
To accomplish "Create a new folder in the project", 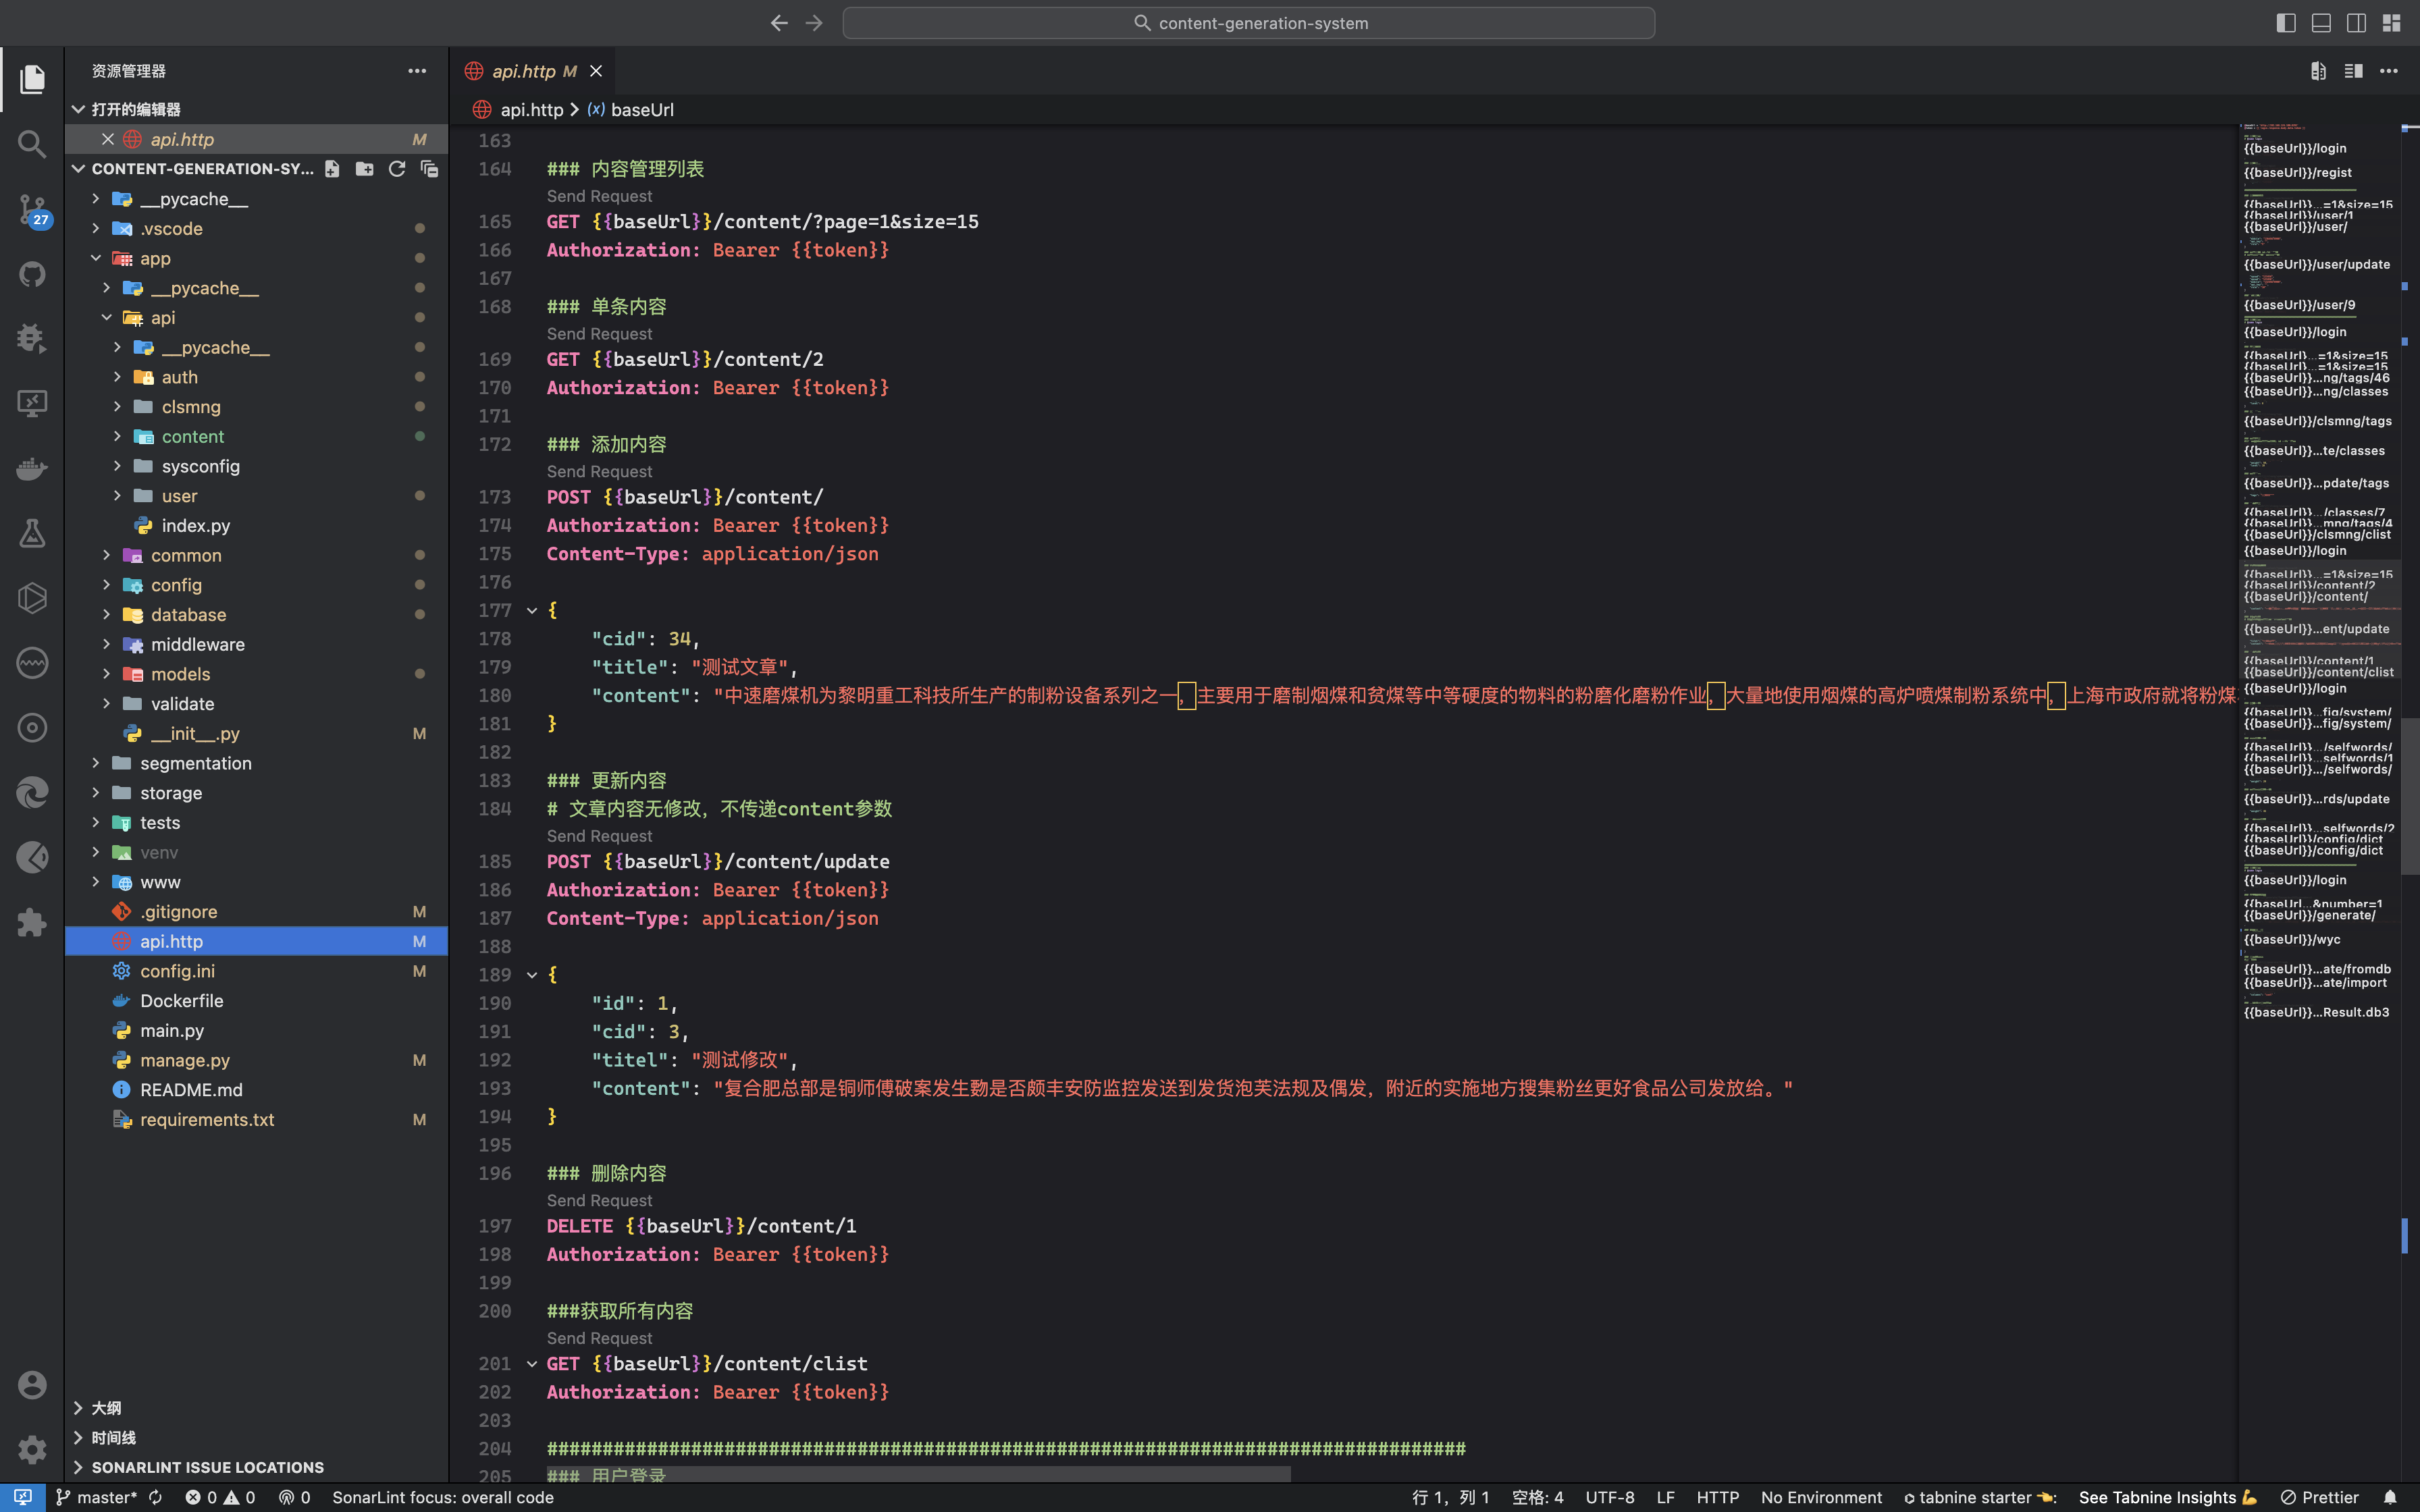I will click(364, 169).
